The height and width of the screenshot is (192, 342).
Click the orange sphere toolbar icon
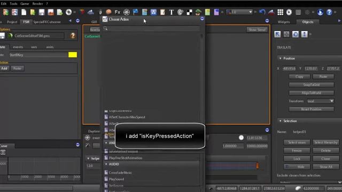[x=108, y=12]
